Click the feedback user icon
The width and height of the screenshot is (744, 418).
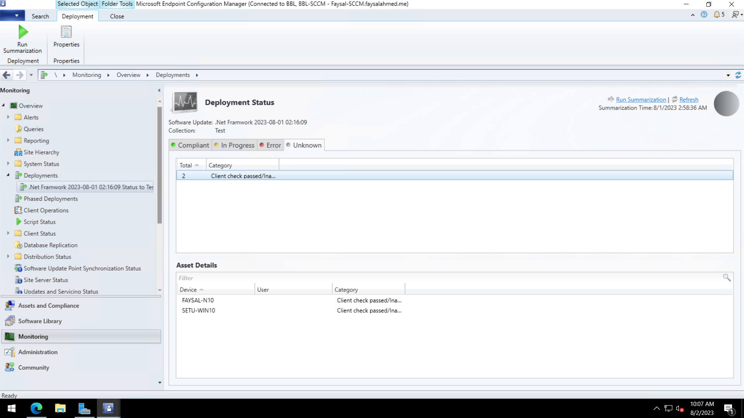(735, 15)
